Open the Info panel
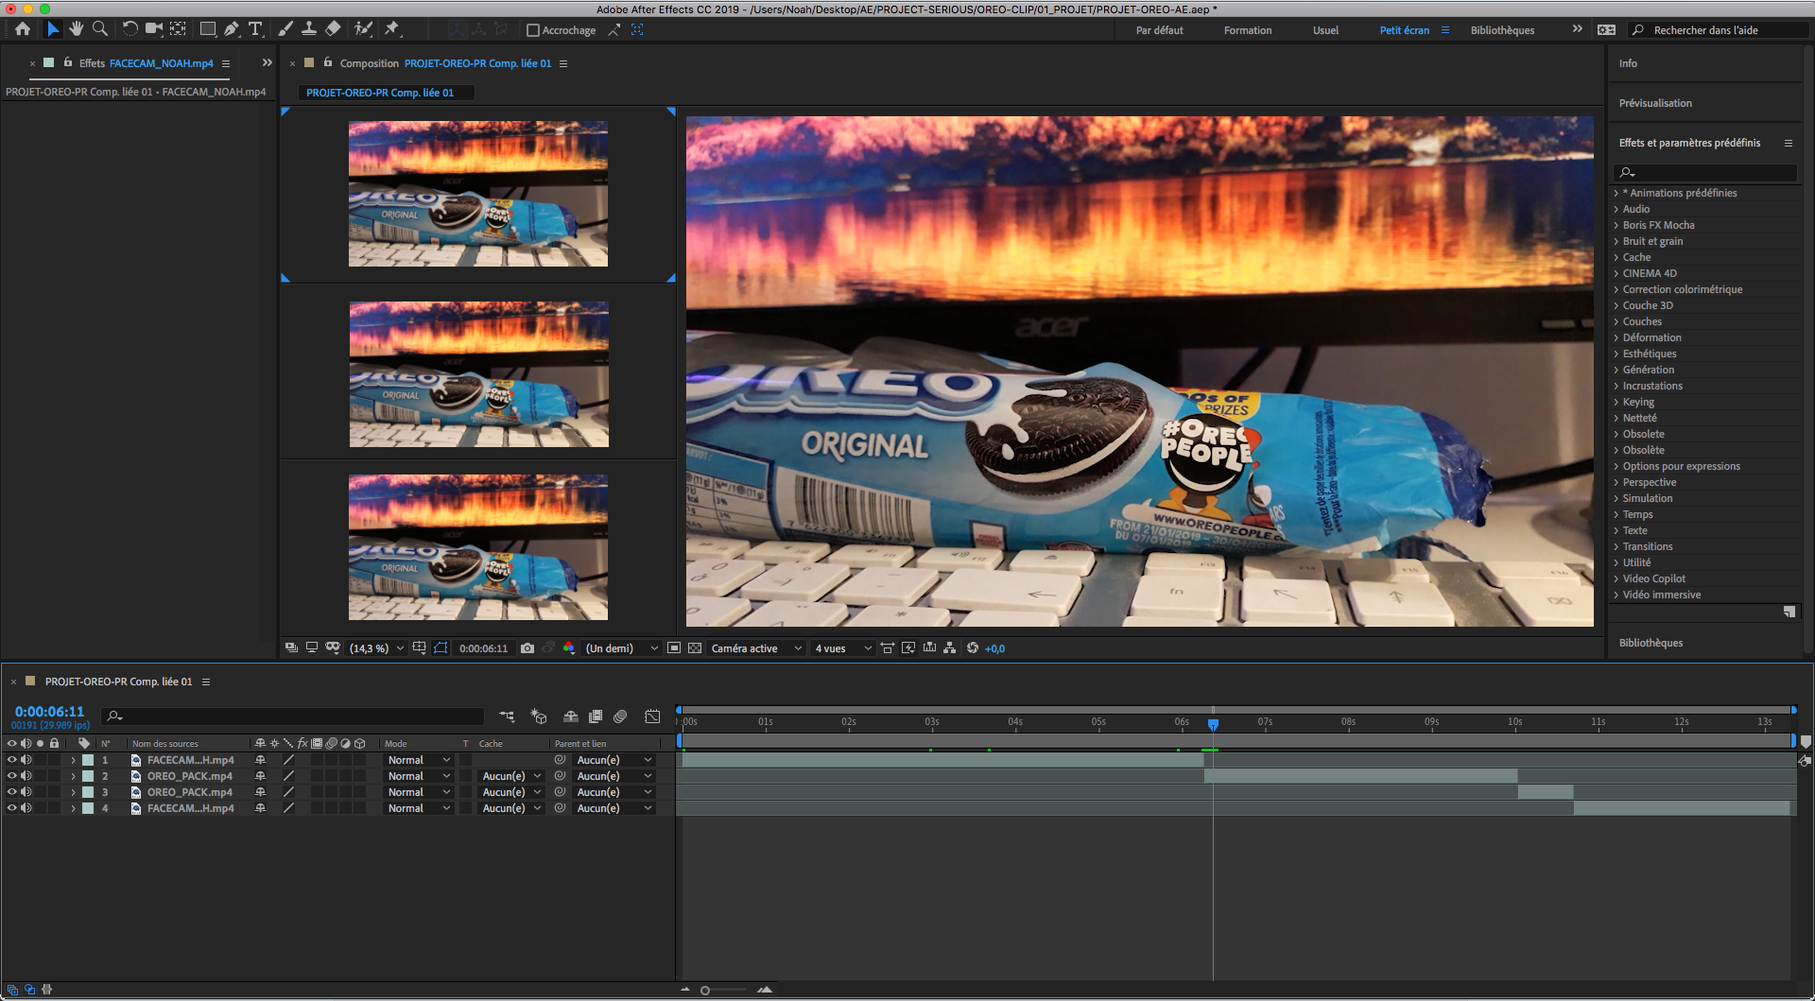The image size is (1815, 1001). click(x=1628, y=63)
